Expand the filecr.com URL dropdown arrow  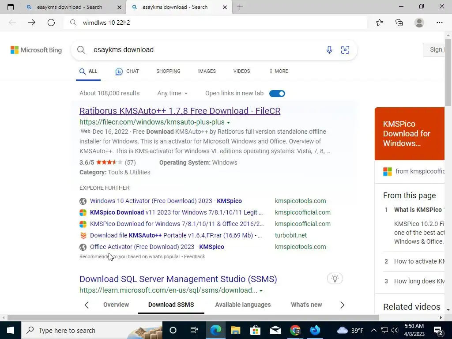[229, 123]
